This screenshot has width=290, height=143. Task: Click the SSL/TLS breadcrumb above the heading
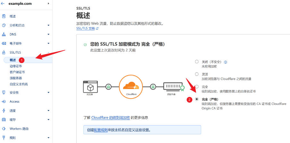click(83, 8)
